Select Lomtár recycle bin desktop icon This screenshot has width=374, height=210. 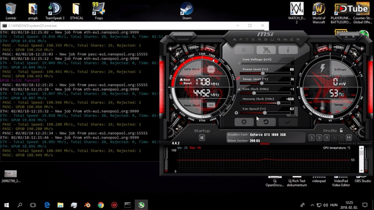click(x=11, y=11)
